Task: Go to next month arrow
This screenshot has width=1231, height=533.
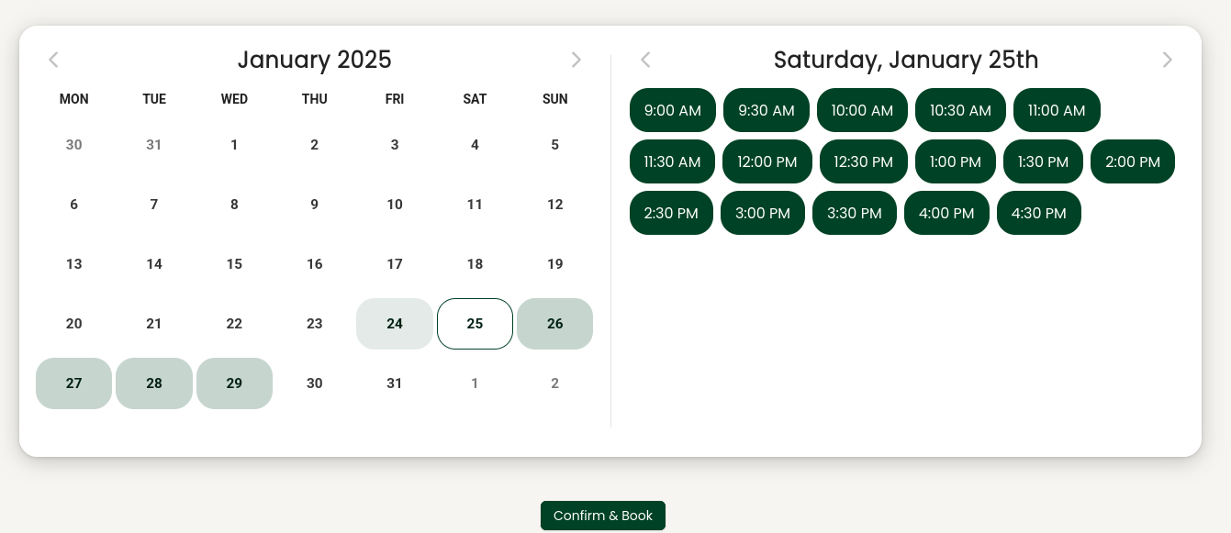Action: [x=576, y=61]
